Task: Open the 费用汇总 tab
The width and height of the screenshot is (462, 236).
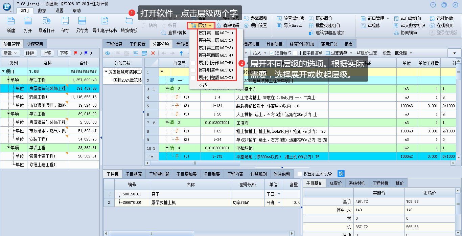Action: (x=329, y=44)
